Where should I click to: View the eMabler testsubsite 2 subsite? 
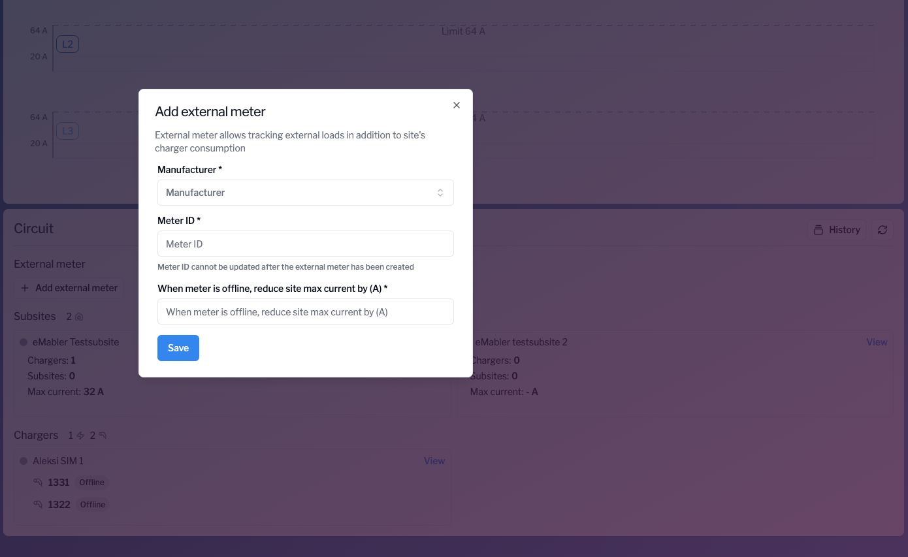877,342
